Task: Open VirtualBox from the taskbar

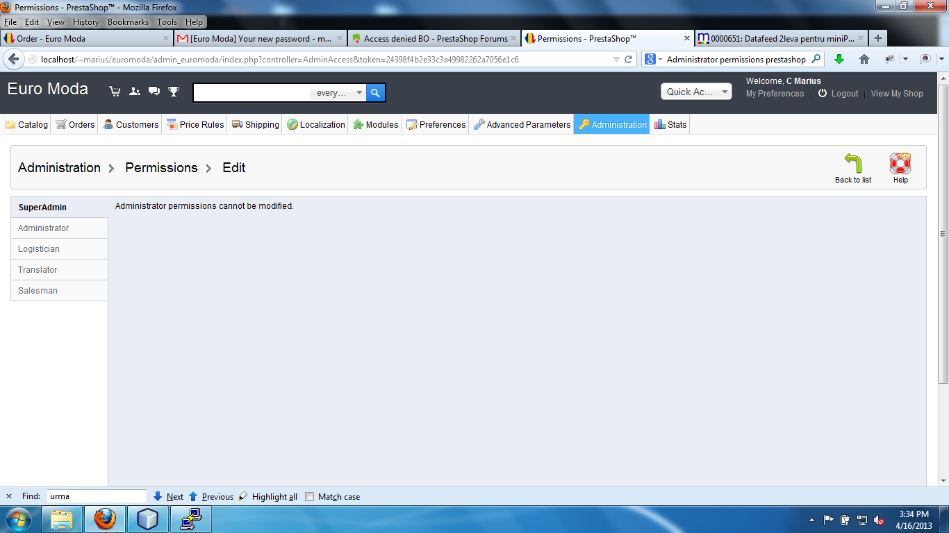Action: pos(148,519)
